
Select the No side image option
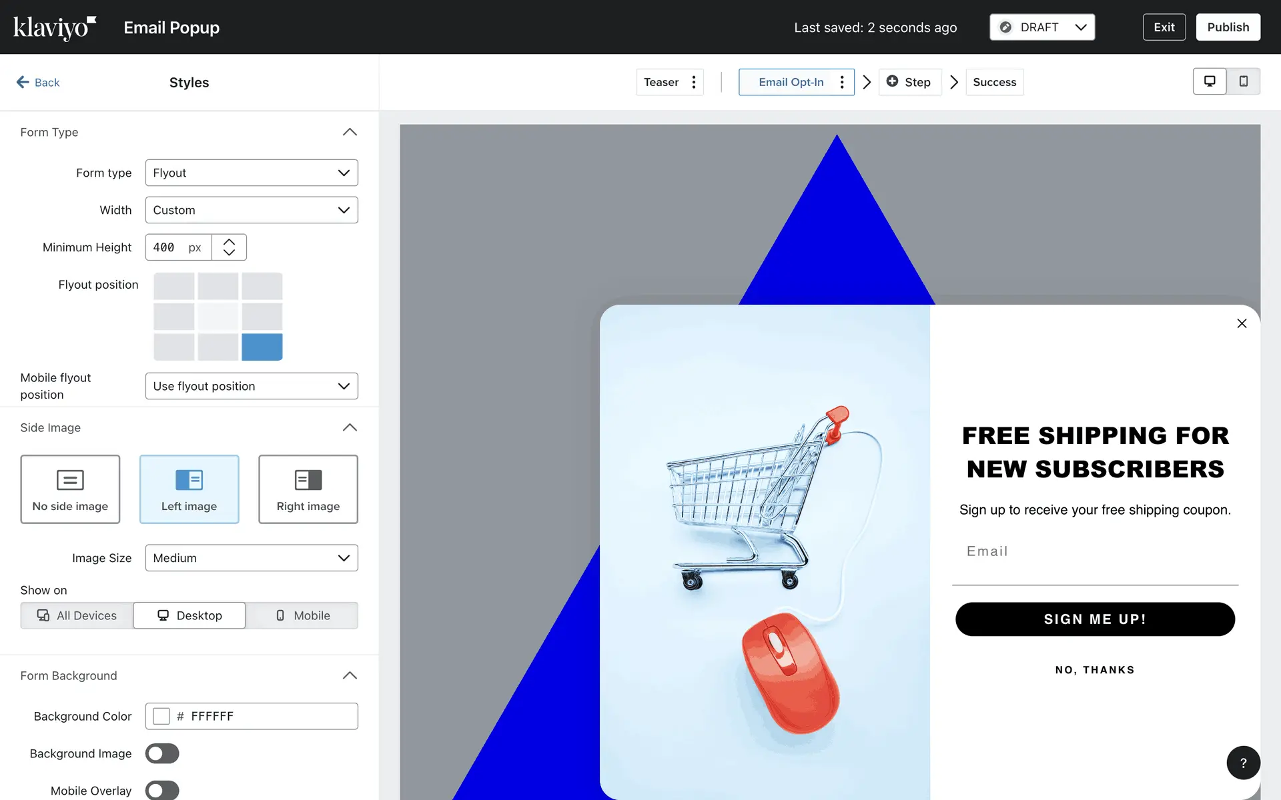[70, 489]
